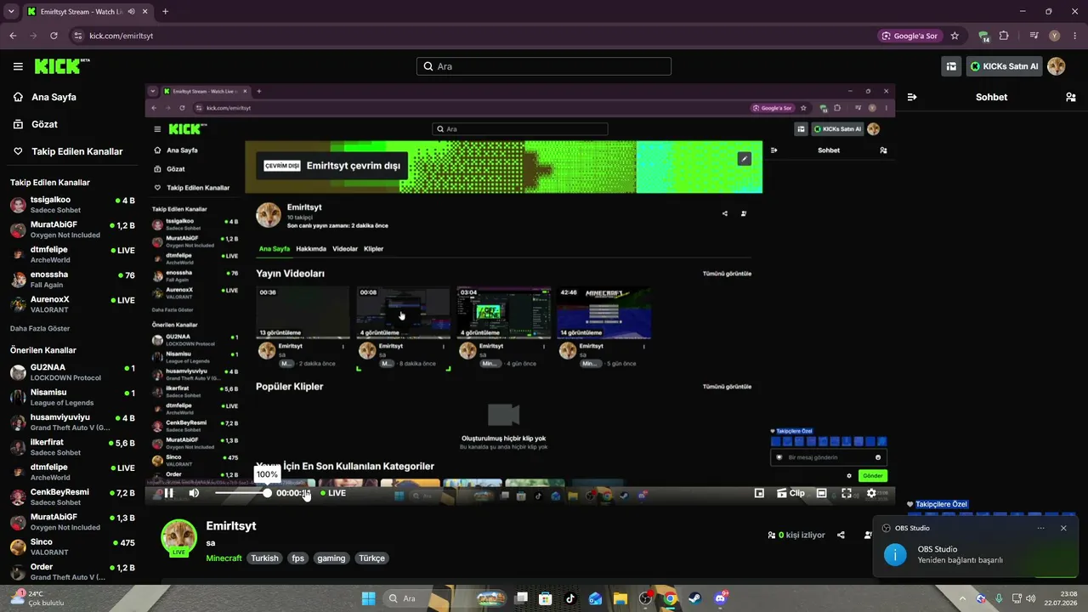Click the Türkçe tag

pos(371,558)
